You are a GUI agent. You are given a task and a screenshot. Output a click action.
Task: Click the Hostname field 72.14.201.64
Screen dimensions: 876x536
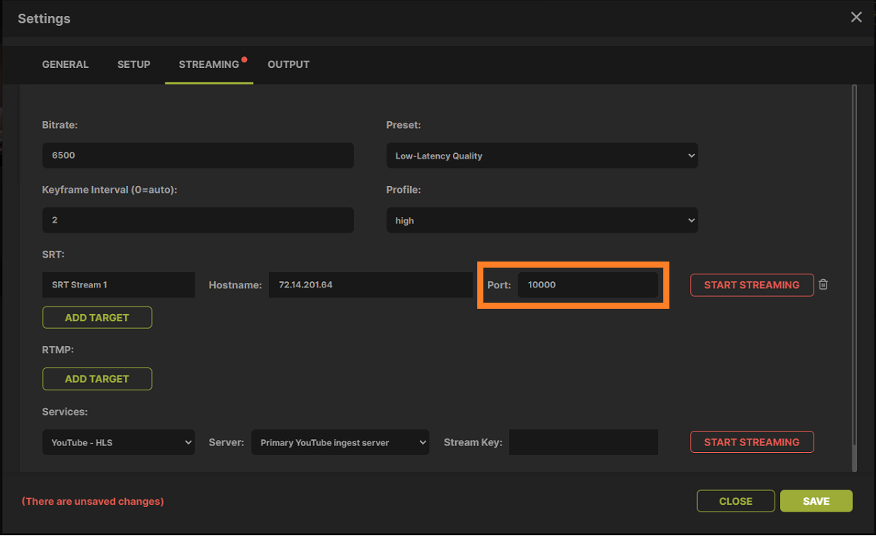[x=371, y=285]
